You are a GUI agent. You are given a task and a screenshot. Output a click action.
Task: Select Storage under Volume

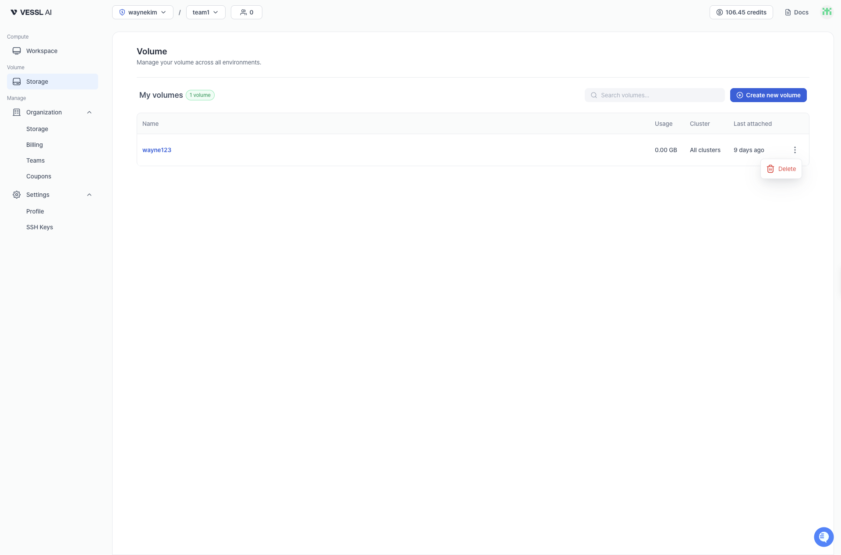(37, 82)
